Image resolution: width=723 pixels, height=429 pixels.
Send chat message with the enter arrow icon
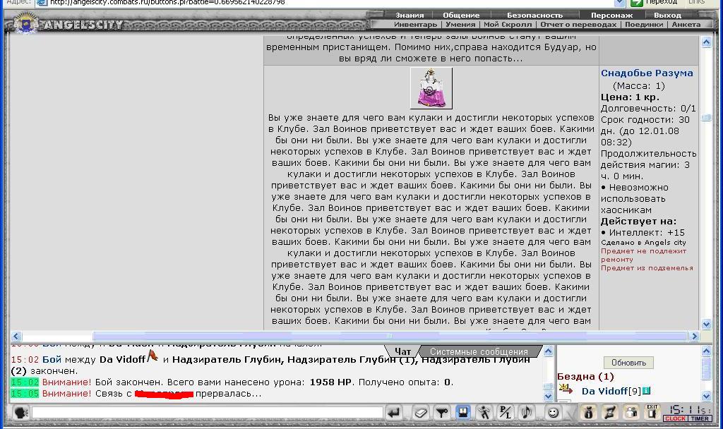[x=393, y=412]
